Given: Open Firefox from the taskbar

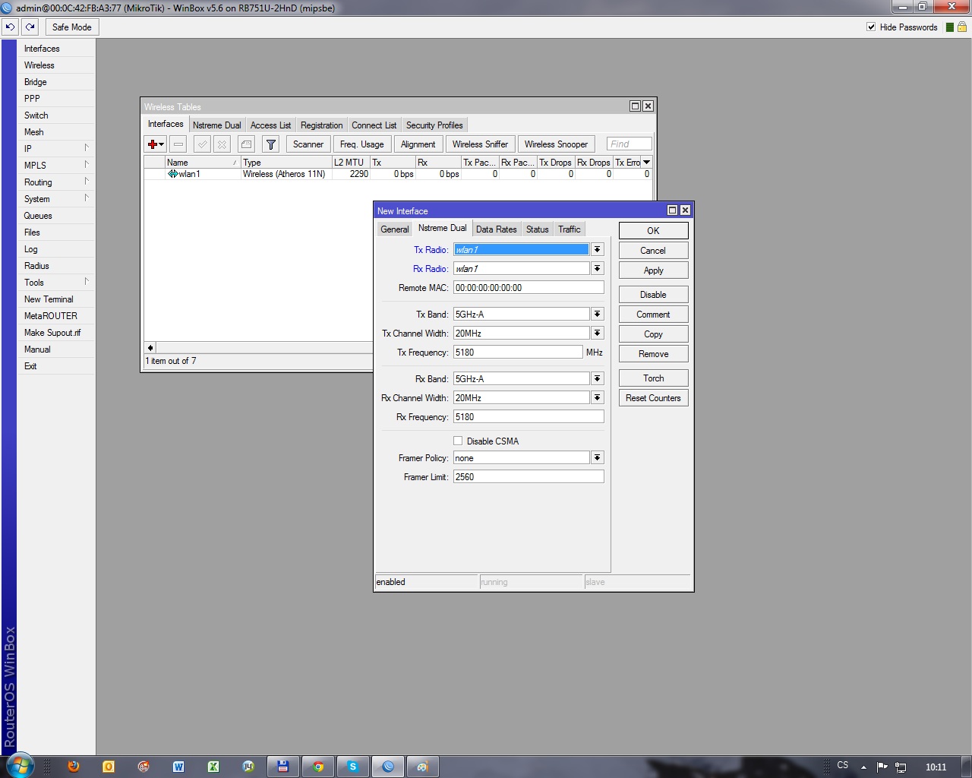Looking at the screenshot, I should (x=73, y=767).
